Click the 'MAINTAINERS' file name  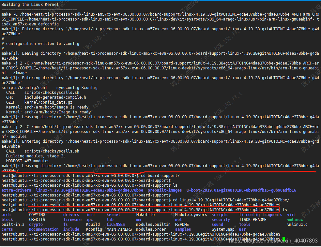[x=119, y=229]
